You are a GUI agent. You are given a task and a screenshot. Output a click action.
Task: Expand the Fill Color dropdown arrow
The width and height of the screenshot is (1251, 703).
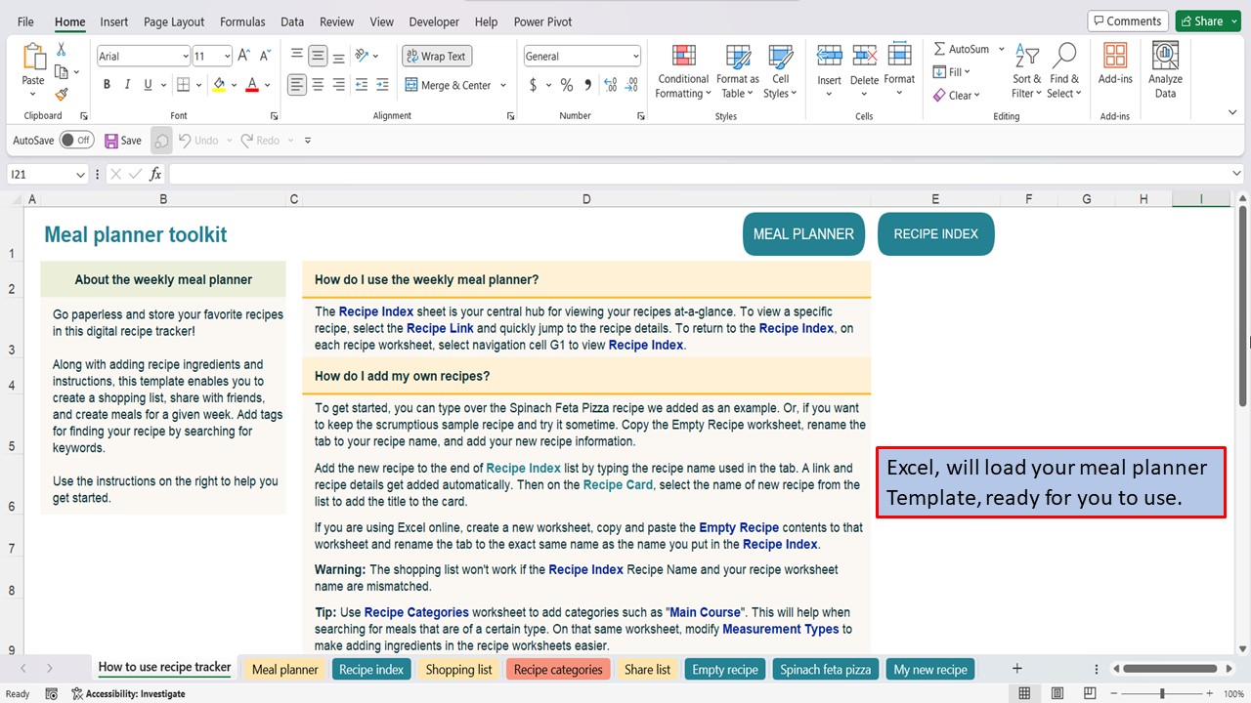point(235,85)
